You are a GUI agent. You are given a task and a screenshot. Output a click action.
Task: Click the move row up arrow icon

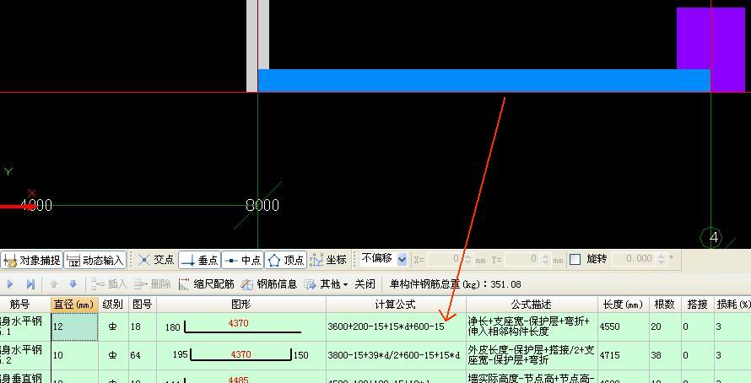(53, 284)
